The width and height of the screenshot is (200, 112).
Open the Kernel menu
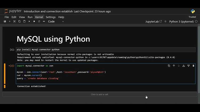(39, 17)
